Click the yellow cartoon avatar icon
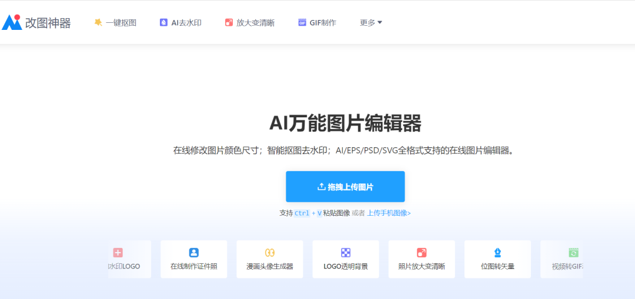 click(270, 253)
